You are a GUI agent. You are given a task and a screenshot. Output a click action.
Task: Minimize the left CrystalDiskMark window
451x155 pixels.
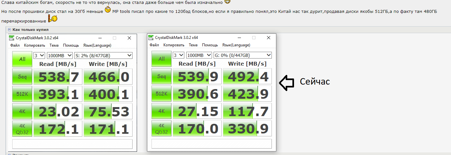pyautogui.click(x=99, y=38)
